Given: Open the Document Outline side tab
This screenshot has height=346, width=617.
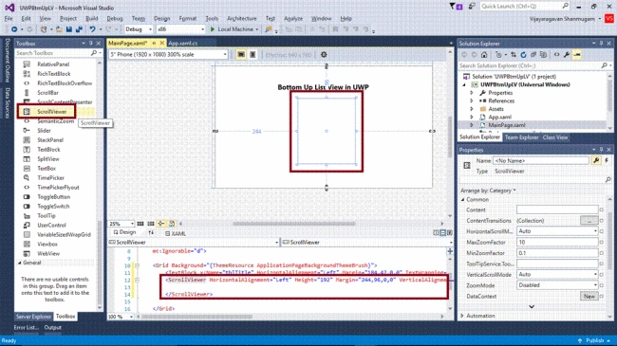Looking at the screenshot, I should click(x=7, y=60).
